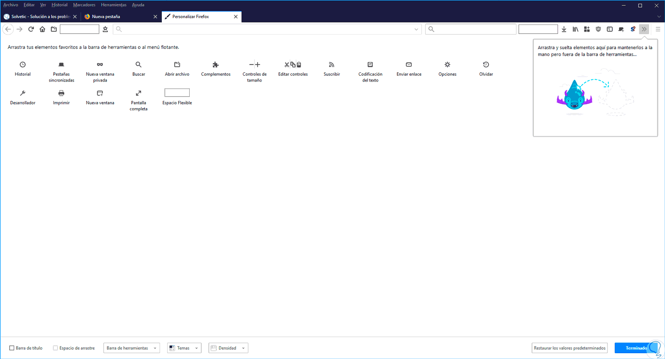665x359 pixels.
Task: Click the back navigation button
Action: pos(8,29)
